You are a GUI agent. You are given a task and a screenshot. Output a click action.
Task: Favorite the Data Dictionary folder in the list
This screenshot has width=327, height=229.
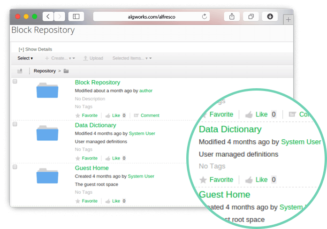(86, 158)
